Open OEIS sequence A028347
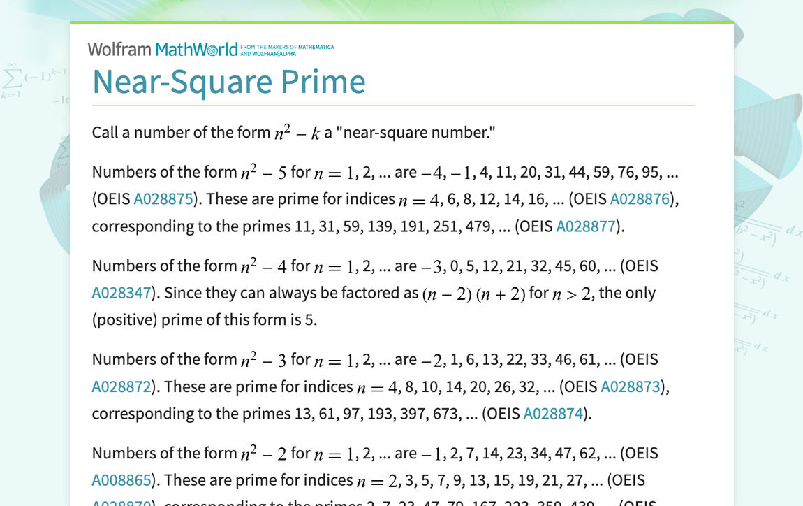The image size is (803, 506). coord(121,292)
